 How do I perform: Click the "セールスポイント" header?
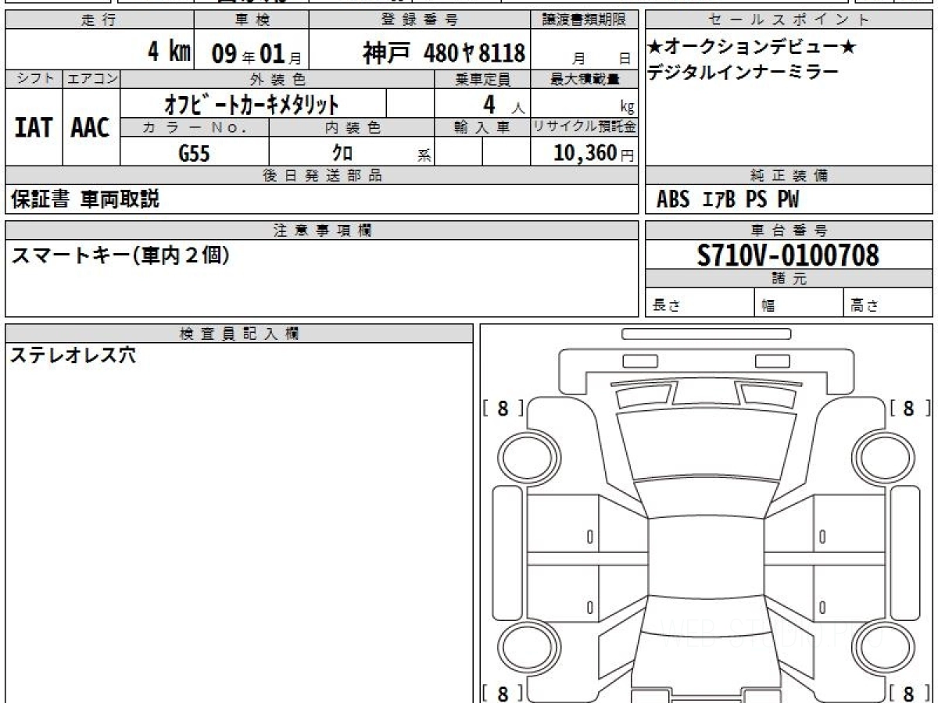pyautogui.click(x=789, y=20)
